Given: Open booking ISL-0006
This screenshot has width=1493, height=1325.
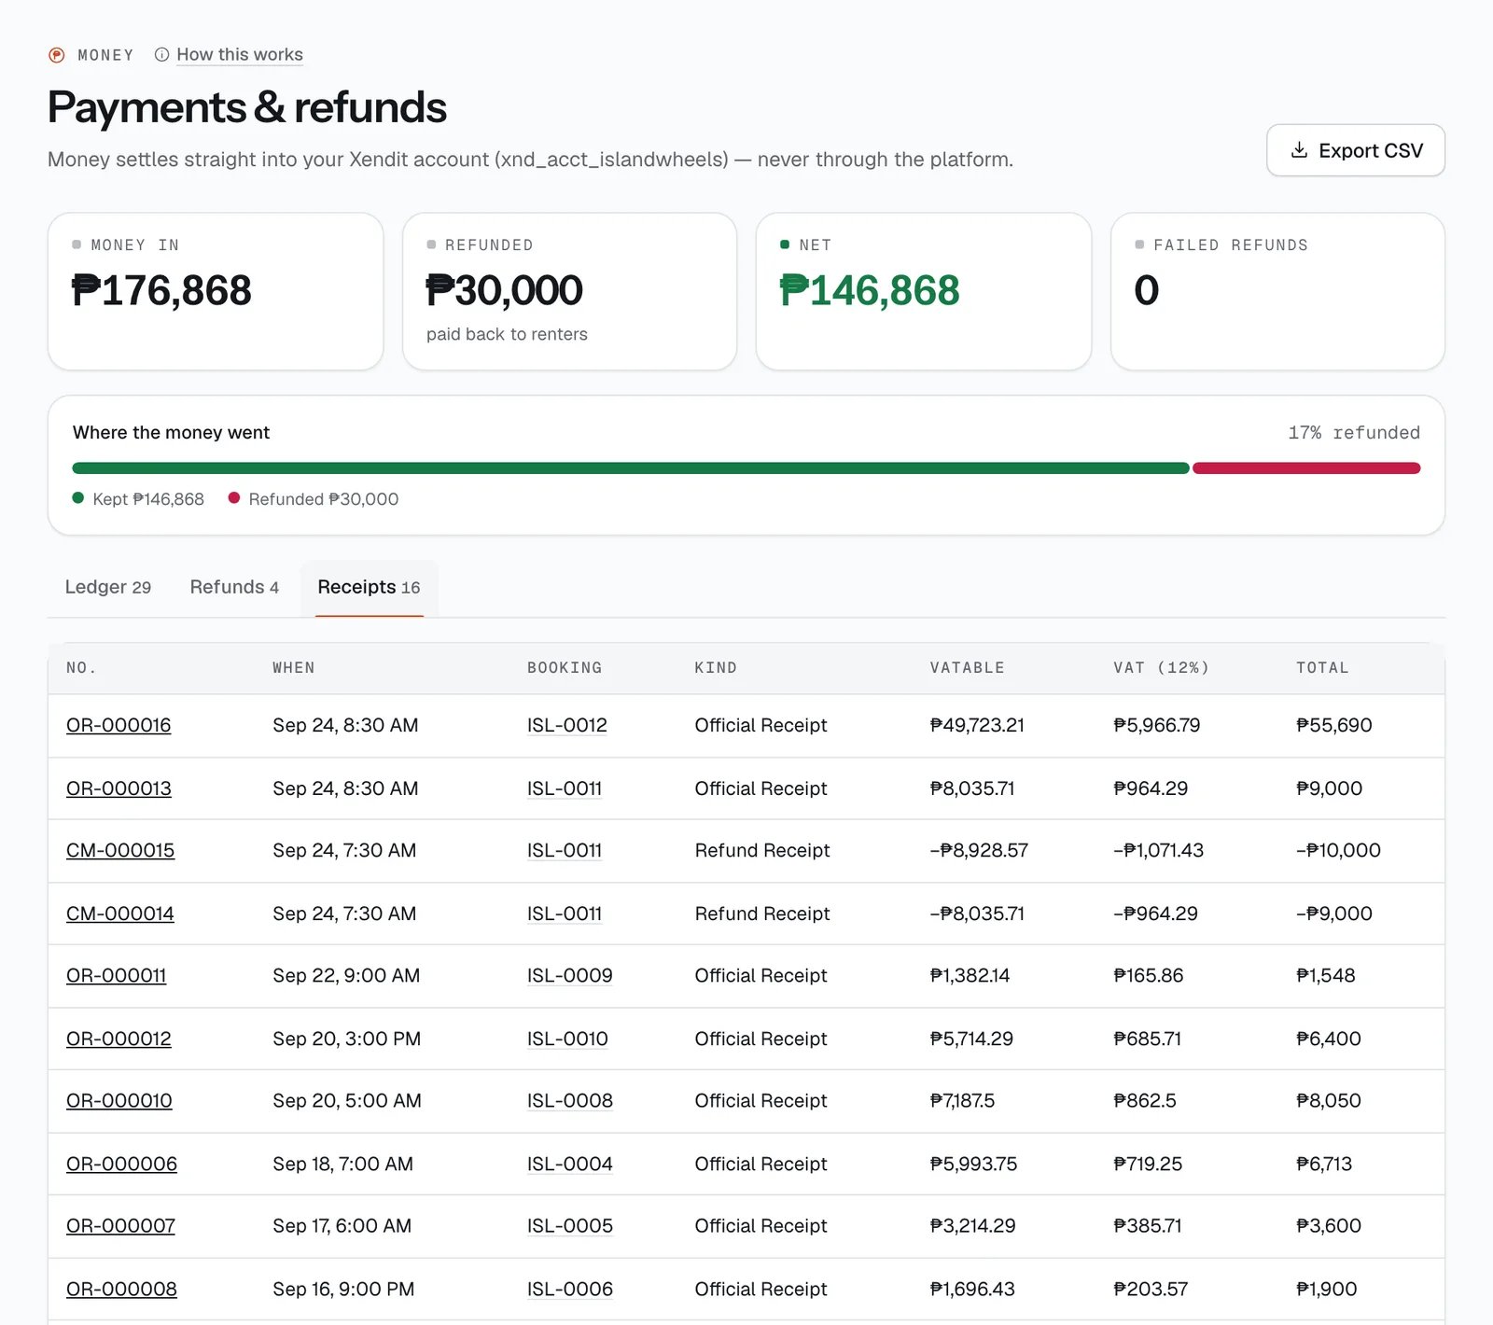Looking at the screenshot, I should [x=570, y=1289].
